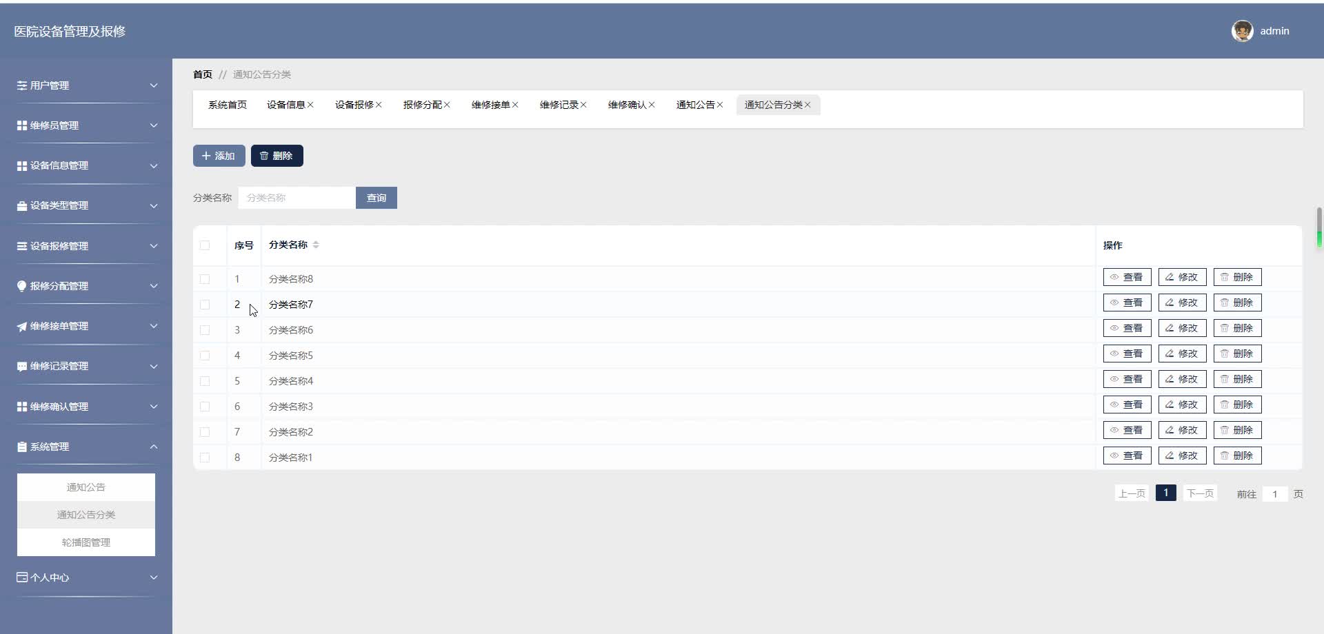The height and width of the screenshot is (634, 1324).
Task: Click the 维修员管理 grid icon
Action: click(22, 125)
